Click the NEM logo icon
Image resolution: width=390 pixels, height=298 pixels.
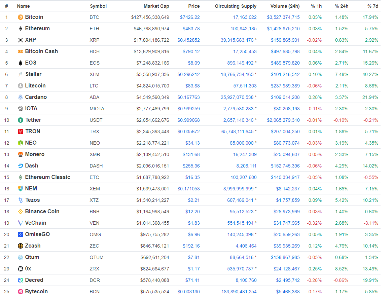(x=21, y=189)
